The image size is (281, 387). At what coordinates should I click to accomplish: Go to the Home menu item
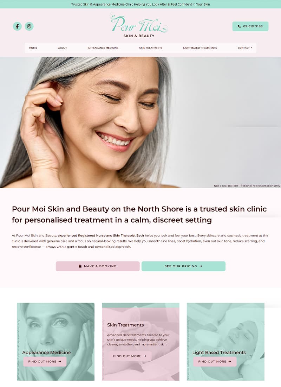click(33, 48)
